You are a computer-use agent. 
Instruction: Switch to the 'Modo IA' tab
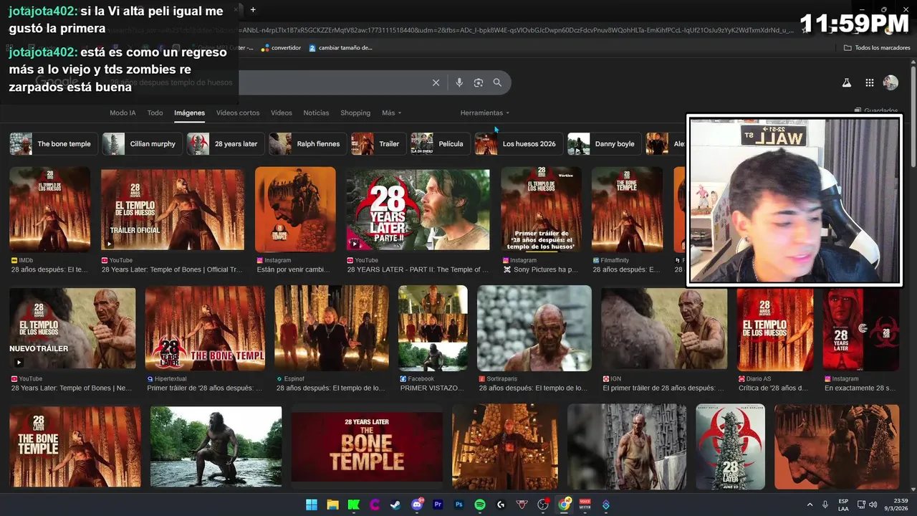pos(123,113)
